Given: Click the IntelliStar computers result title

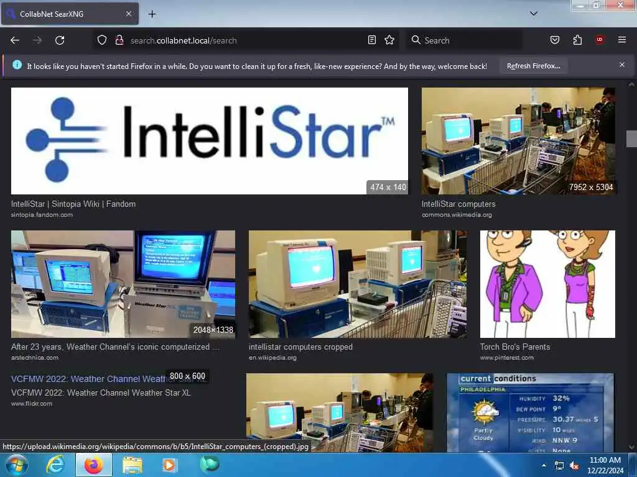Looking at the screenshot, I should (458, 204).
